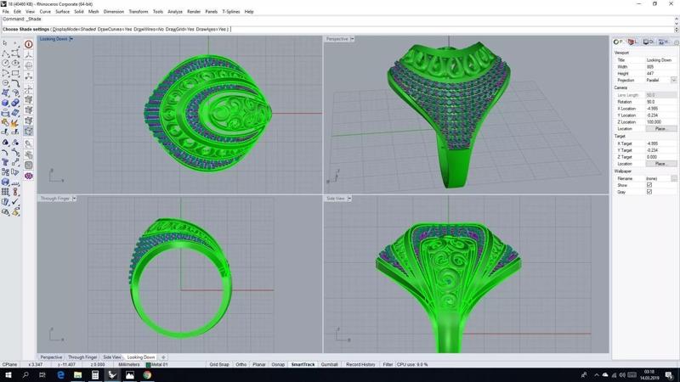680x382 pixels.
Task: Choose the Fillet Curves tool
Action: click(15, 82)
